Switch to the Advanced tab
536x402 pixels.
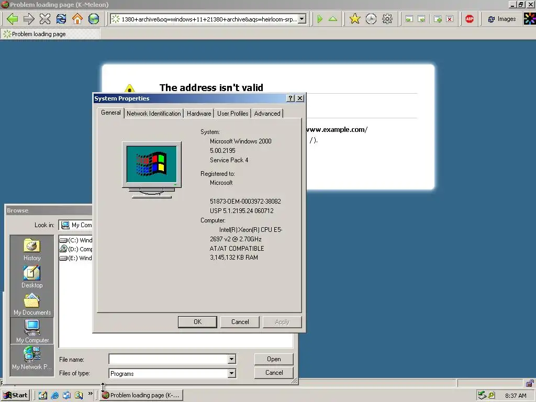[267, 114]
